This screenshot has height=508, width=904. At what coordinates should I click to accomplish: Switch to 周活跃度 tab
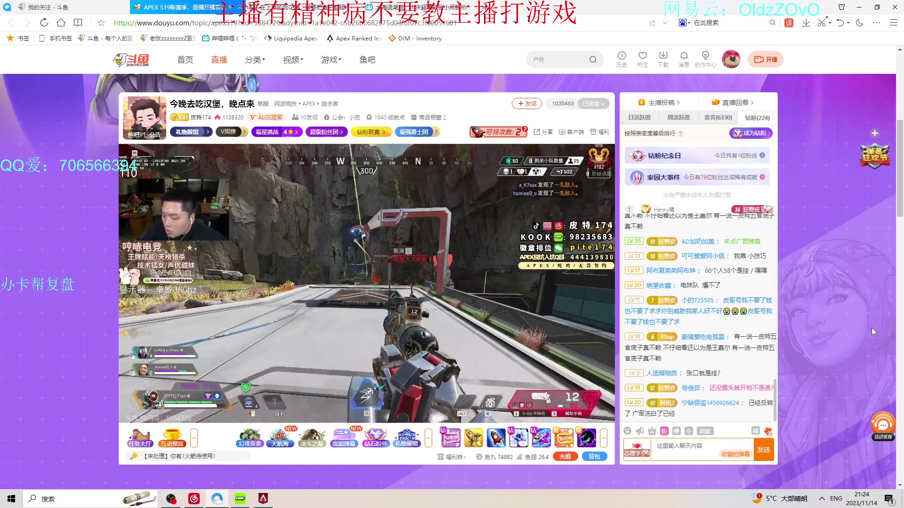coord(678,118)
